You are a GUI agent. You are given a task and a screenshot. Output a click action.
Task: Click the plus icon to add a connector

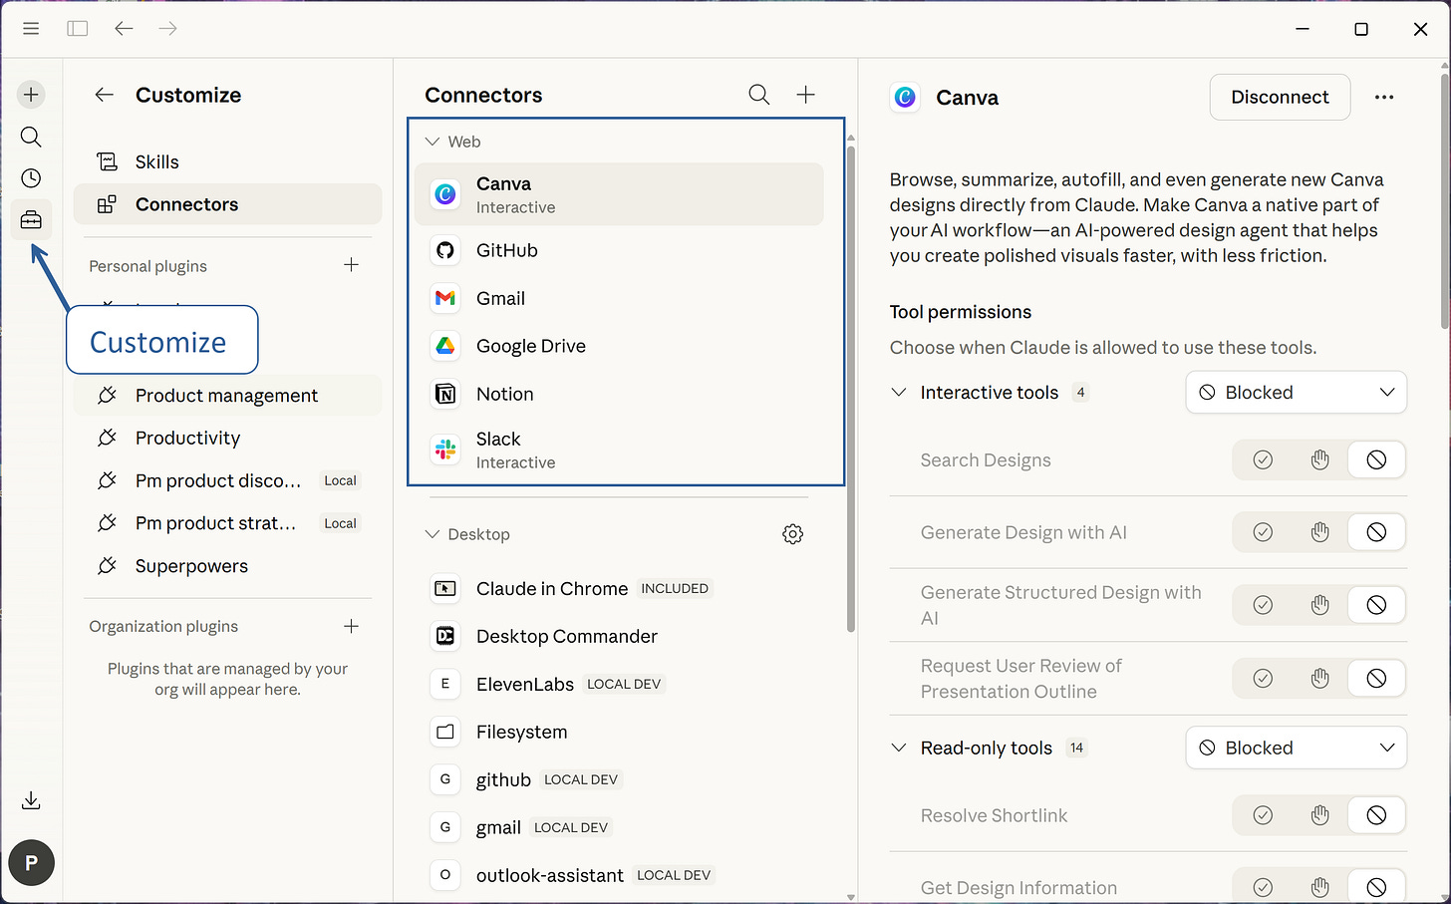pos(806,95)
